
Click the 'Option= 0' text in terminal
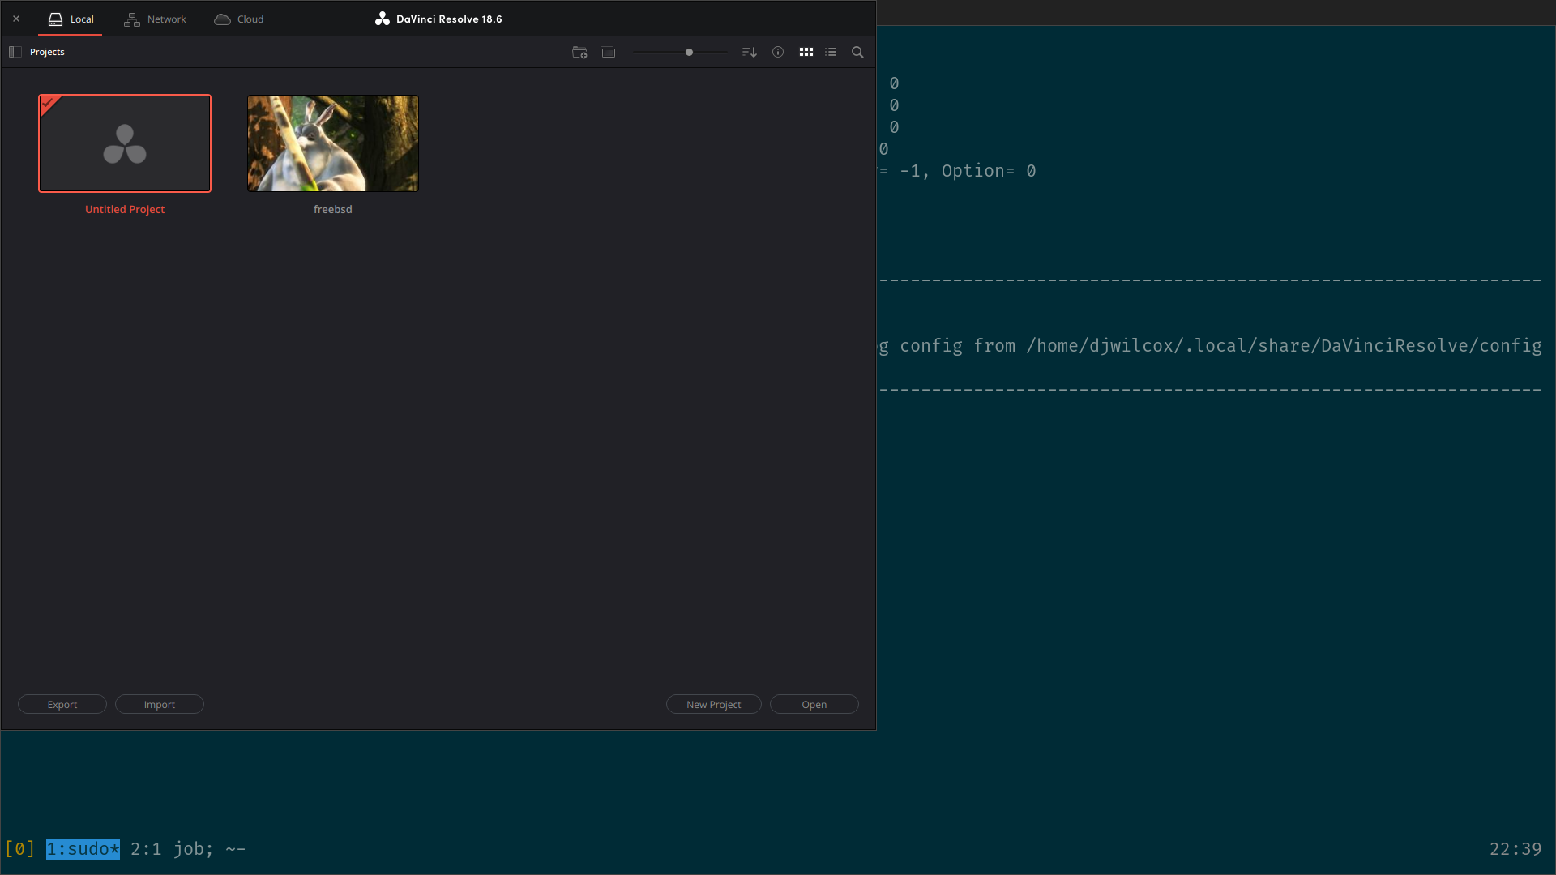(989, 171)
